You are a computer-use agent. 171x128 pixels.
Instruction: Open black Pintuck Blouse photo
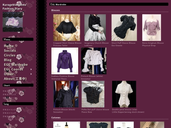66,94
